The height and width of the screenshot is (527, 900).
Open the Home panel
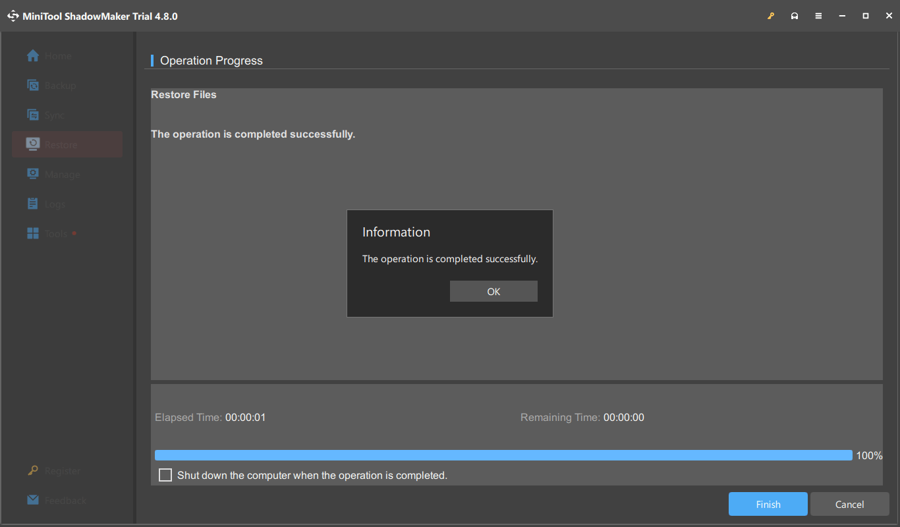pos(53,55)
